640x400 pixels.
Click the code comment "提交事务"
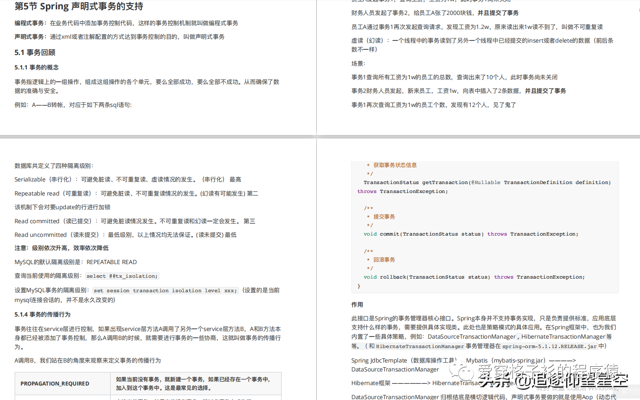pyautogui.click(x=384, y=217)
